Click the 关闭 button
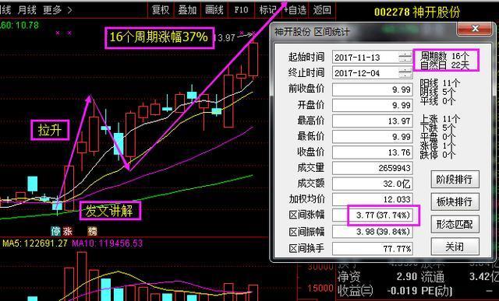 (x=455, y=247)
